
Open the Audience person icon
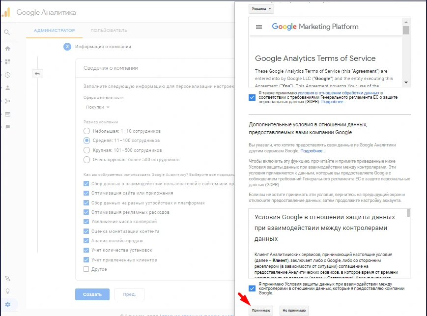point(7,88)
